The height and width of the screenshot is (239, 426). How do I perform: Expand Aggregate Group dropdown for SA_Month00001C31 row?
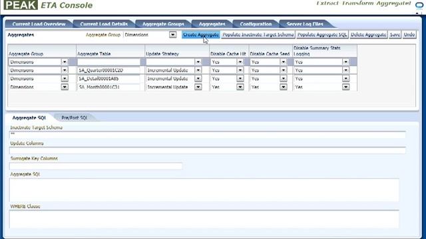(x=65, y=87)
